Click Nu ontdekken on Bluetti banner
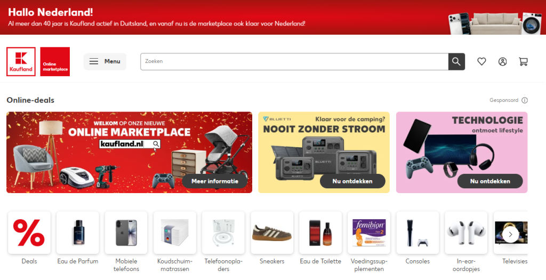Viewport: 546px width, 280px height. pos(352,181)
